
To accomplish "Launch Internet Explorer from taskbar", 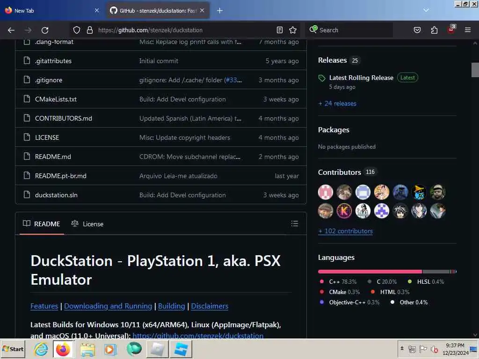I will (41, 349).
